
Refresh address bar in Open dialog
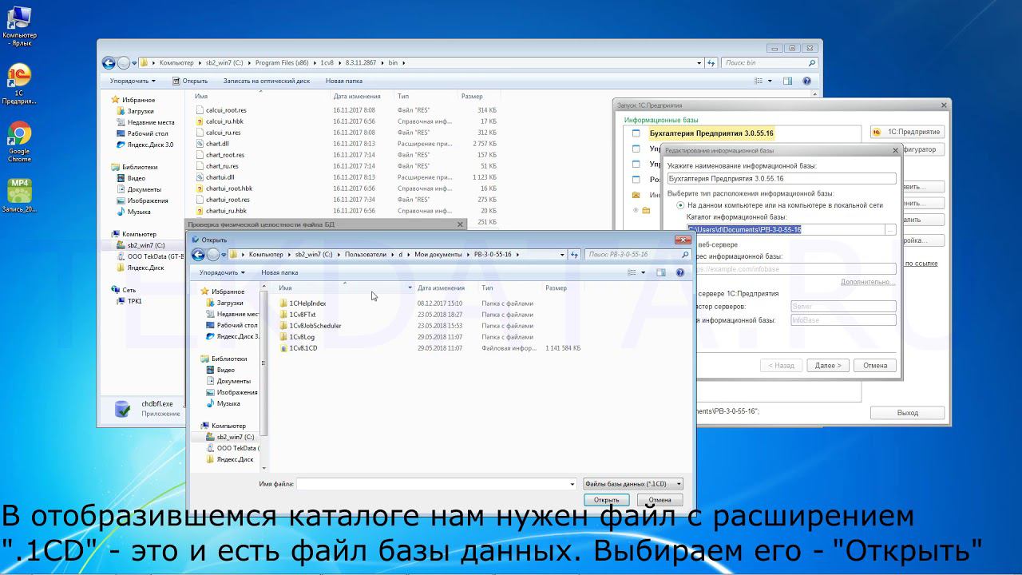click(x=574, y=255)
